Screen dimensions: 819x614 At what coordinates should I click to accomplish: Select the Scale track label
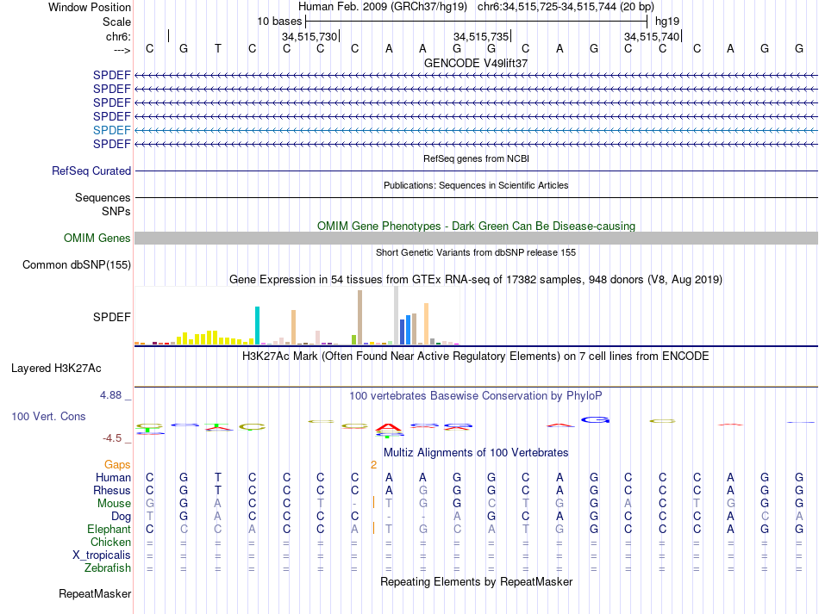[116, 22]
